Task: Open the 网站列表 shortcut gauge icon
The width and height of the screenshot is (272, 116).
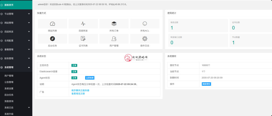Action: pos(52,24)
